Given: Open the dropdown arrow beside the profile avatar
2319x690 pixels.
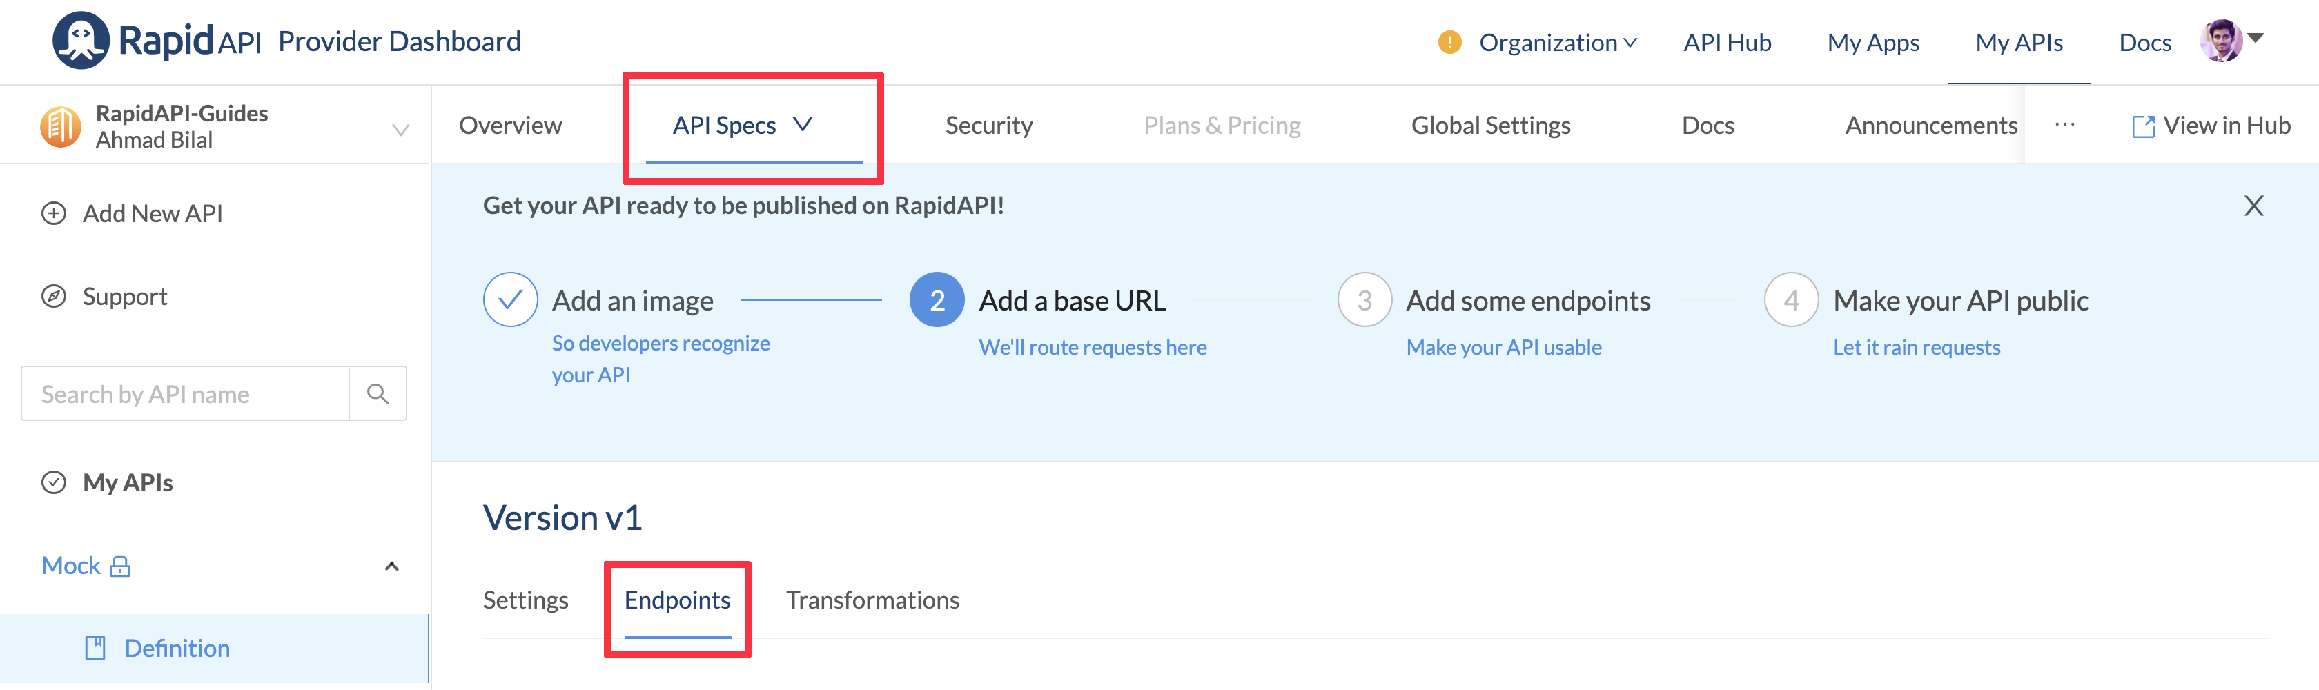Looking at the screenshot, I should tap(2256, 38).
